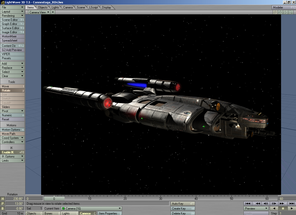Screen dimensions: 296x215
Task: Step back one frame icon
Action: point(265,203)
